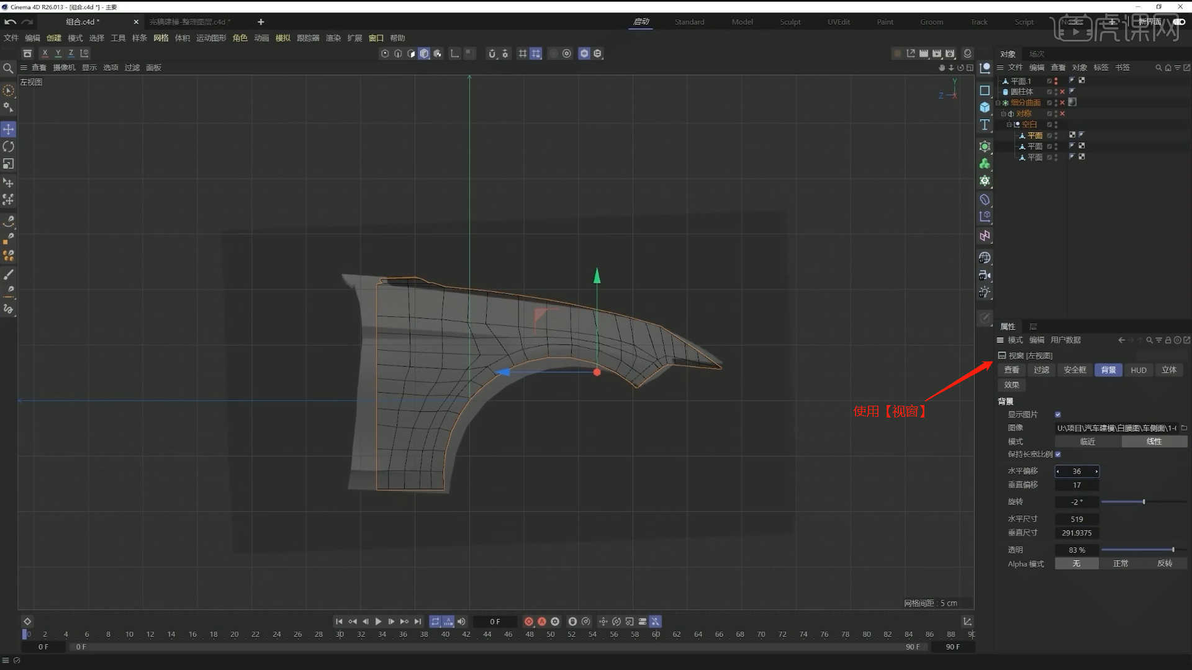Open the 渲染 menu
1192x670 pixels.
[x=333, y=38]
